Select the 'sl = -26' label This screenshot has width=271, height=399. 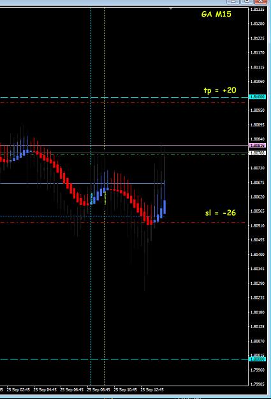(221, 213)
